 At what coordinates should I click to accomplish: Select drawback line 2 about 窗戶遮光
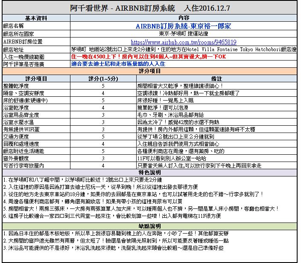click(x=116, y=241)
